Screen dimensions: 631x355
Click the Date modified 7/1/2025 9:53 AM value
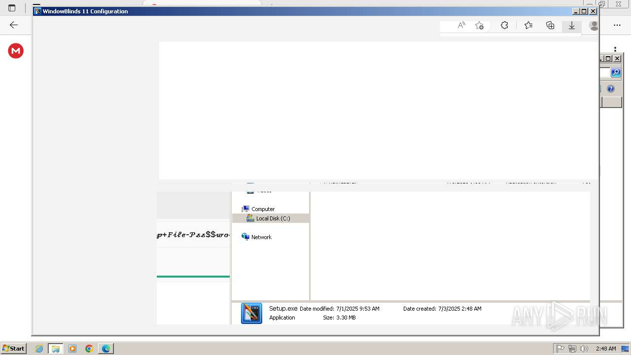click(x=358, y=309)
